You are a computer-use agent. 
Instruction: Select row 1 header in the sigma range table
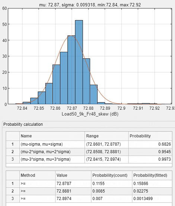[x=13, y=144]
